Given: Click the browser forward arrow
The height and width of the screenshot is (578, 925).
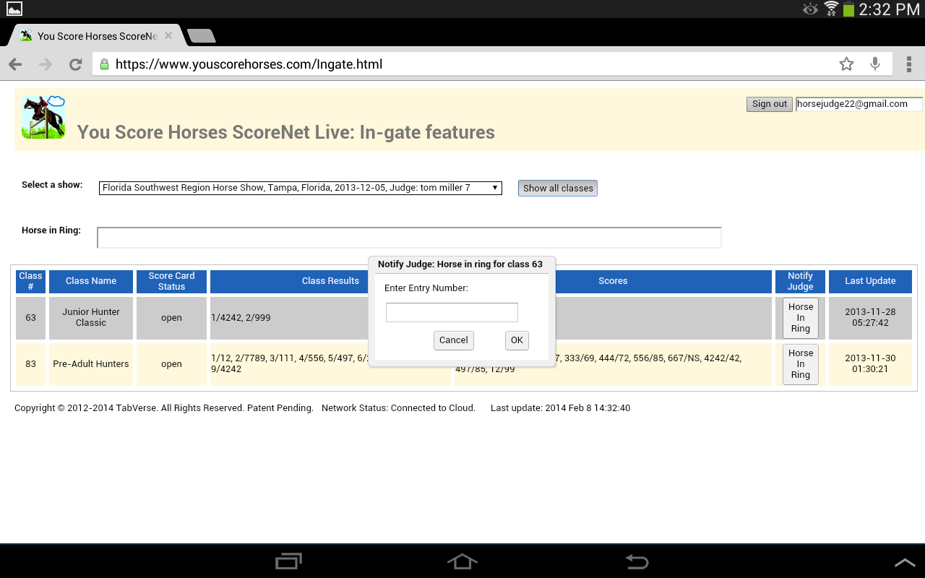Looking at the screenshot, I should pyautogui.click(x=46, y=64).
